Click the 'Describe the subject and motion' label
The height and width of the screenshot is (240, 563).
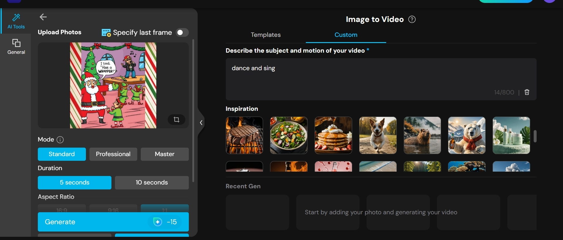(x=295, y=51)
